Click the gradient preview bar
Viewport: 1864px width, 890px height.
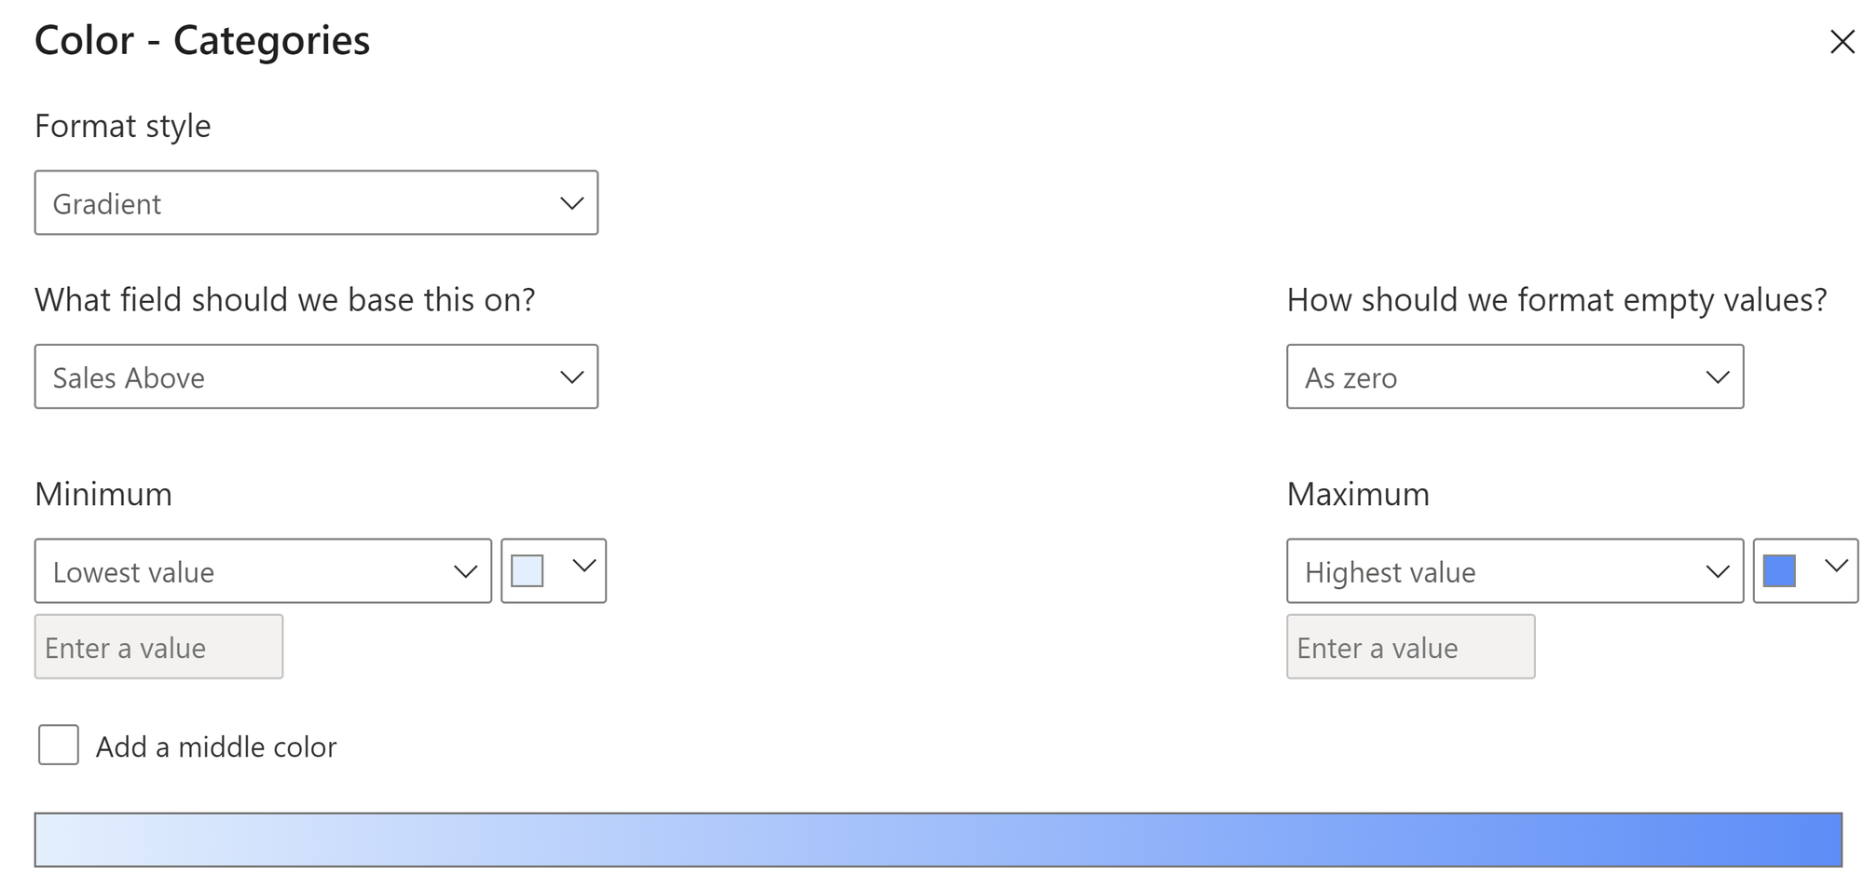(x=938, y=840)
